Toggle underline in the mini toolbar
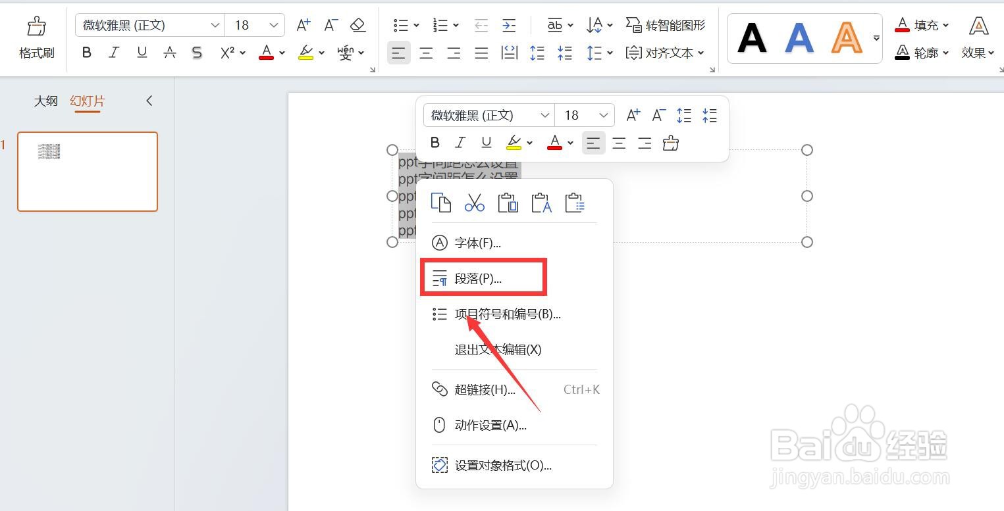Viewport: 1004px width, 511px height. tap(486, 142)
